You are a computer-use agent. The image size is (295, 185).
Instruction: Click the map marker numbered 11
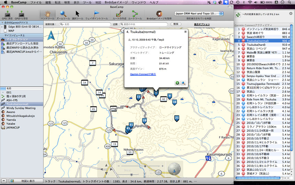[139, 98]
